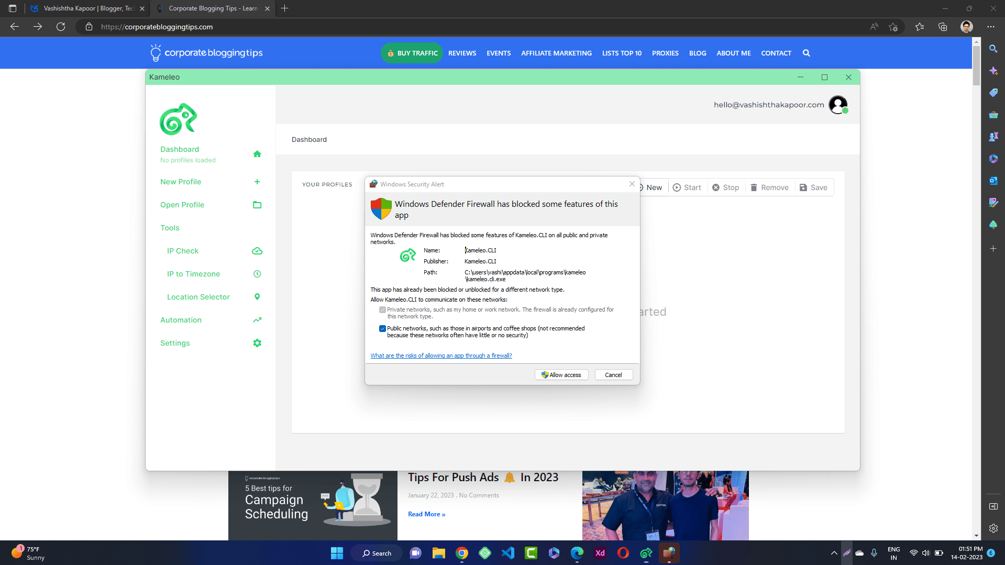
Task: Click the Save profile toolbar button
Action: coord(813,187)
